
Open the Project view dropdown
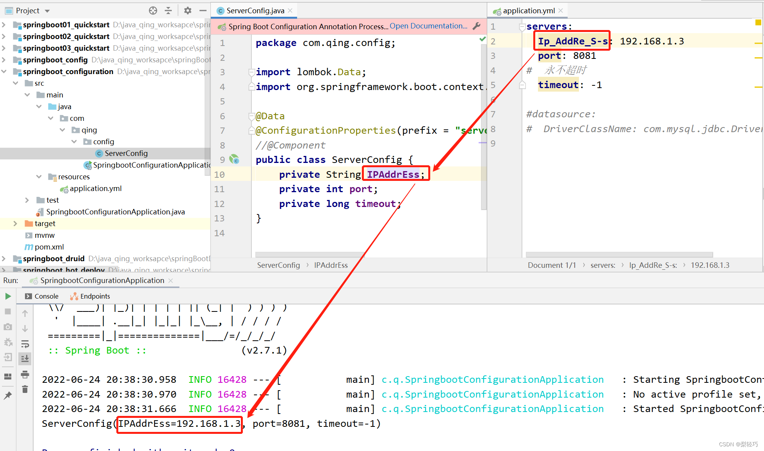pos(47,11)
